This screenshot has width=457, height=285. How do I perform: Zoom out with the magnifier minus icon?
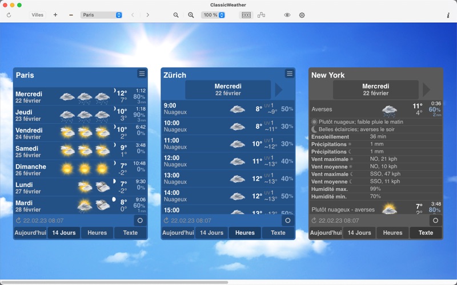176,15
